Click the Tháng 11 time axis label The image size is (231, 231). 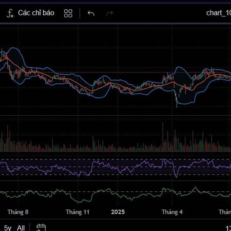click(x=77, y=212)
